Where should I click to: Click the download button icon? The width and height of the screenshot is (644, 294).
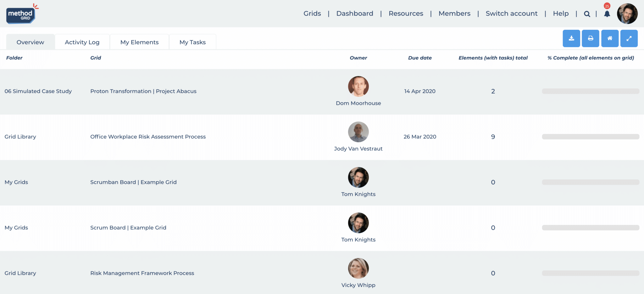[x=571, y=38]
